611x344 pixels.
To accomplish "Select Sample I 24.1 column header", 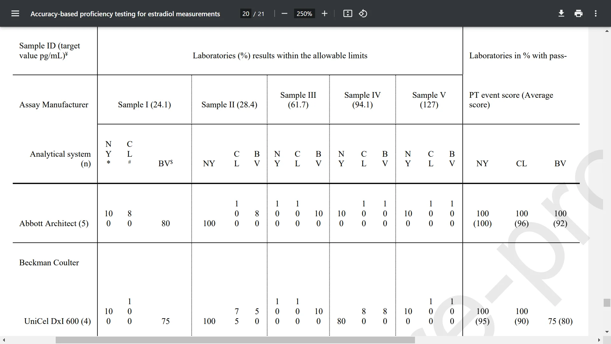I will tap(144, 104).
